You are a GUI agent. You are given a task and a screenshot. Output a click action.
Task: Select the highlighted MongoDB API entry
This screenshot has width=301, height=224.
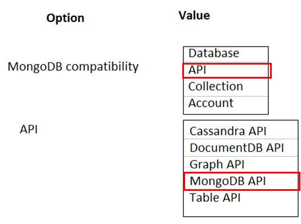(x=242, y=181)
